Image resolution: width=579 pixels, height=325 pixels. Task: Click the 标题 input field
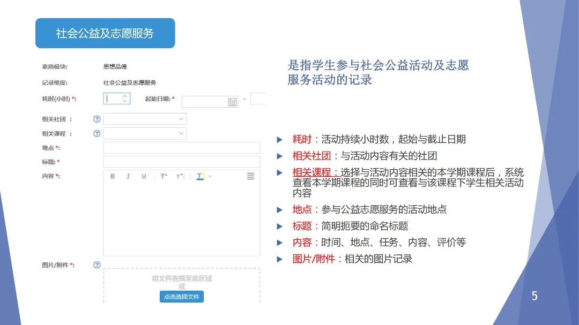(181, 162)
